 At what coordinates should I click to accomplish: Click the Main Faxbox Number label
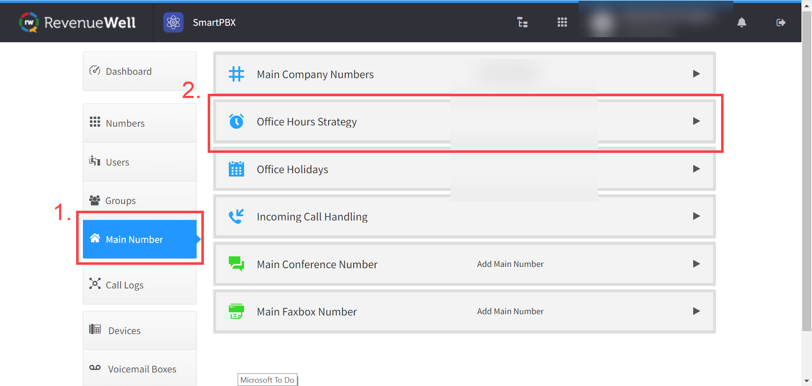point(307,312)
